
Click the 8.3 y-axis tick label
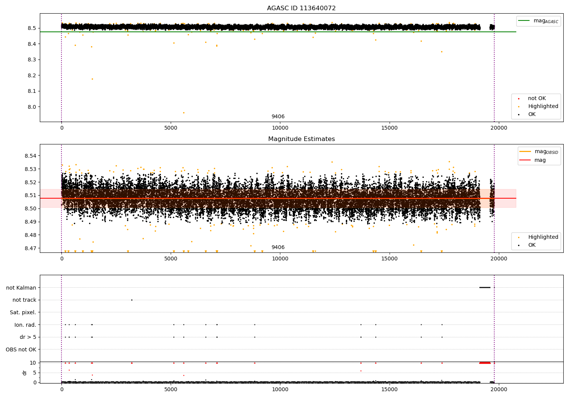31,60
